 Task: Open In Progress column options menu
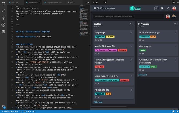177,24
